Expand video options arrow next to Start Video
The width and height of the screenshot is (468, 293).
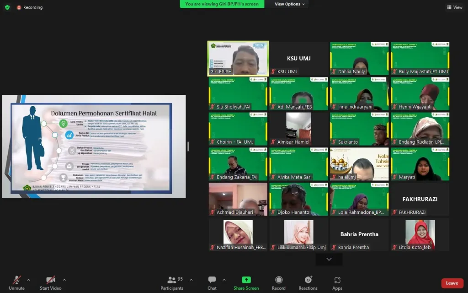(64, 280)
